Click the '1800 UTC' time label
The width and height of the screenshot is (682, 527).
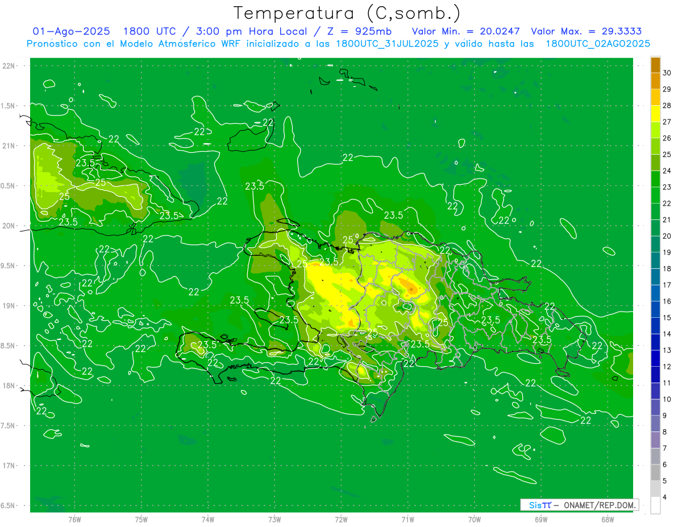tap(151, 31)
